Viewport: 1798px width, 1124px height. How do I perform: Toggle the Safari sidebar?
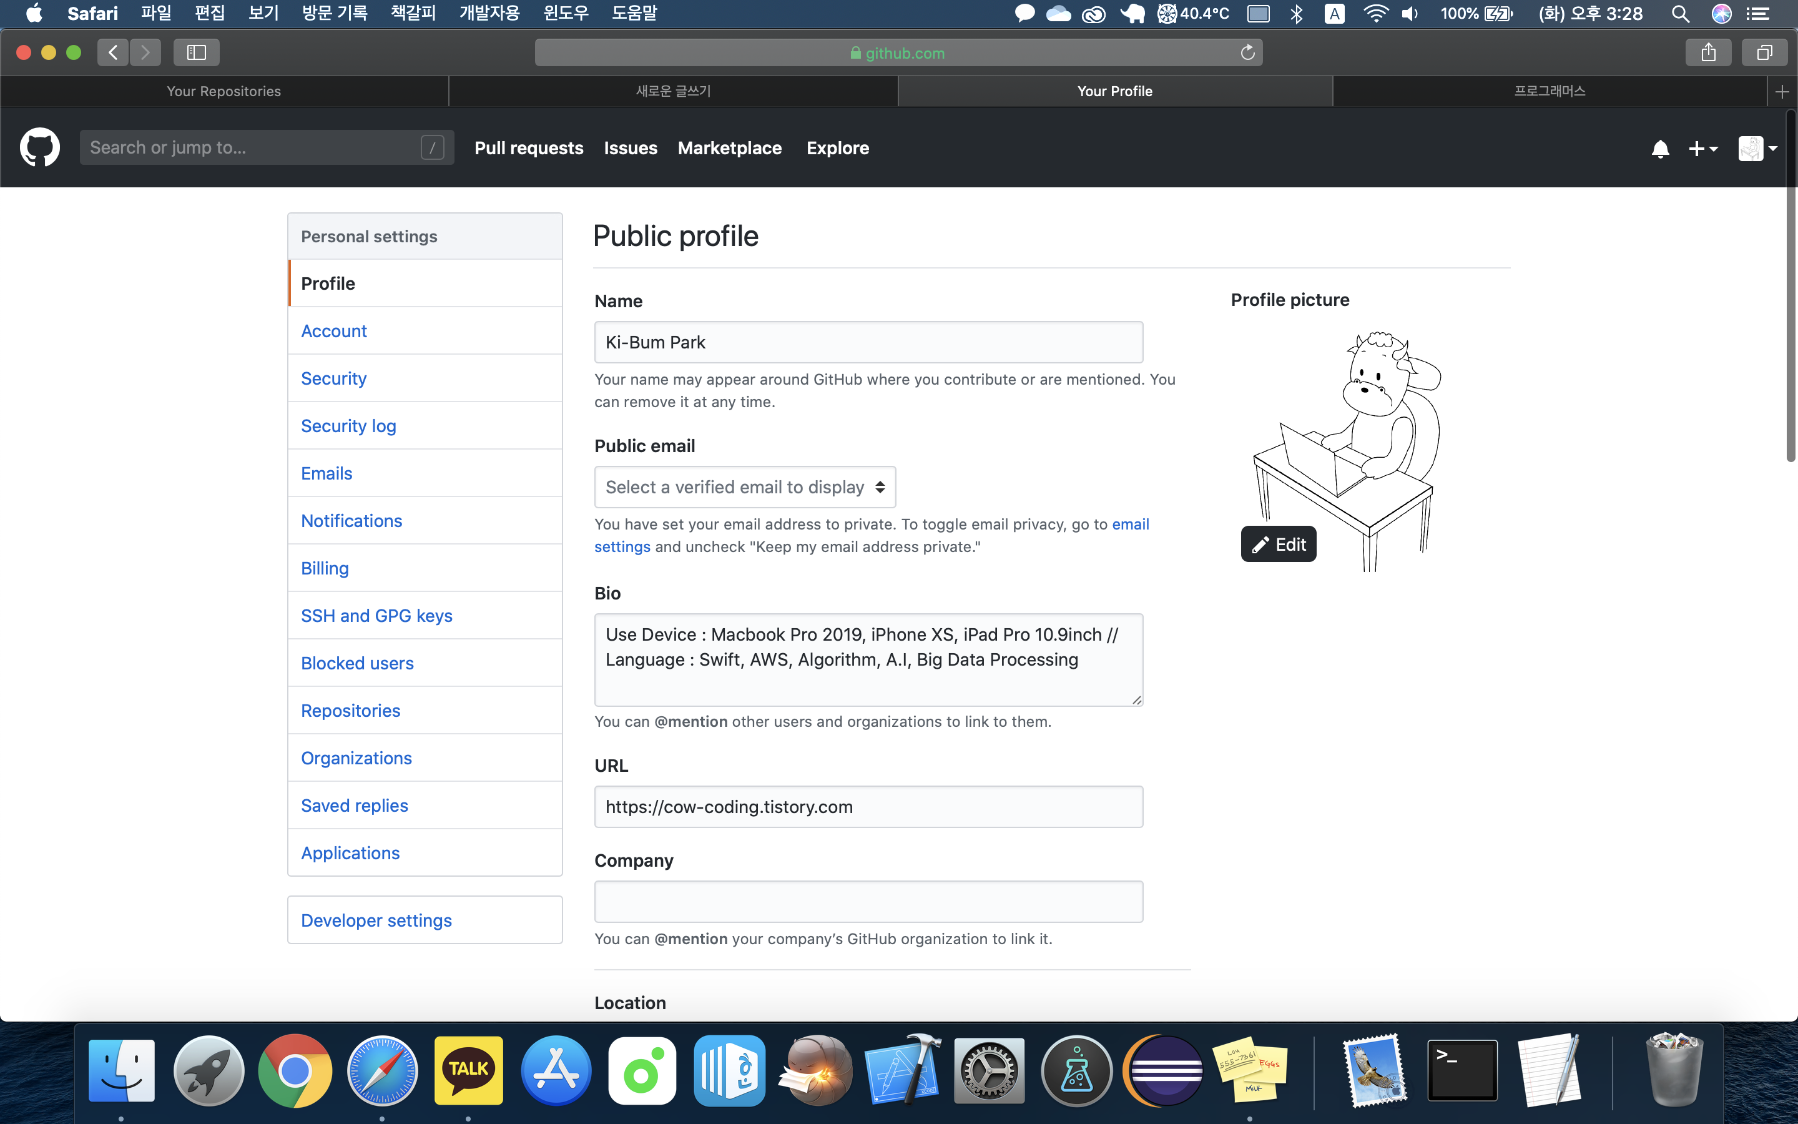(196, 53)
